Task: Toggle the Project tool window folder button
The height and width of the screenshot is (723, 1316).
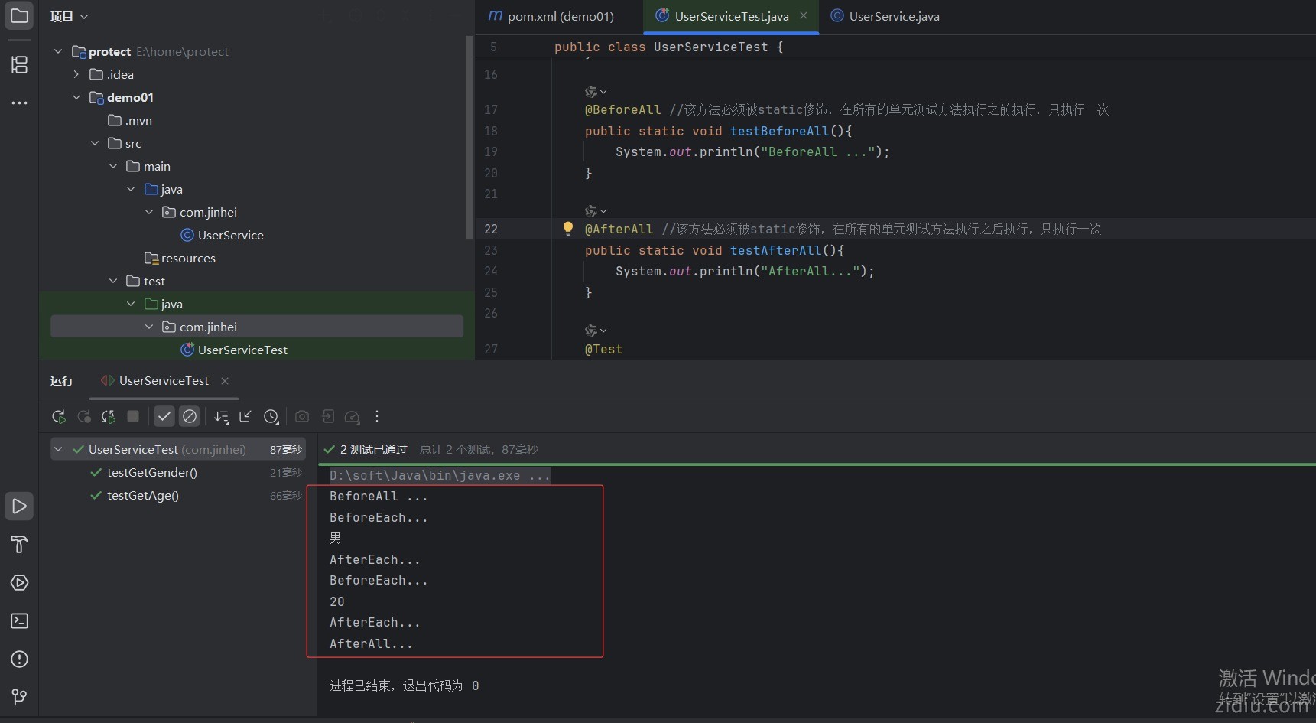Action: pos(19,16)
